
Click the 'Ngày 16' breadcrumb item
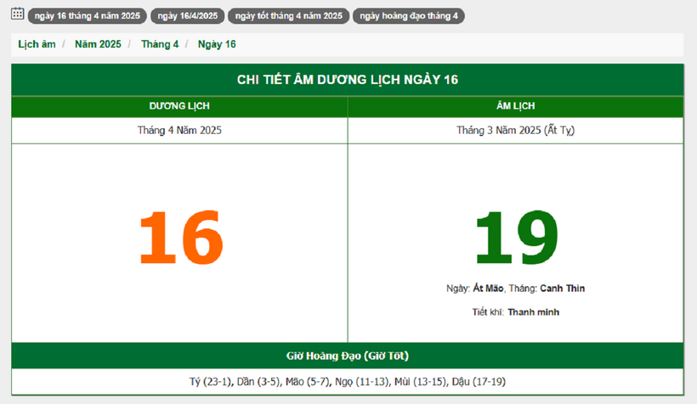[217, 44]
